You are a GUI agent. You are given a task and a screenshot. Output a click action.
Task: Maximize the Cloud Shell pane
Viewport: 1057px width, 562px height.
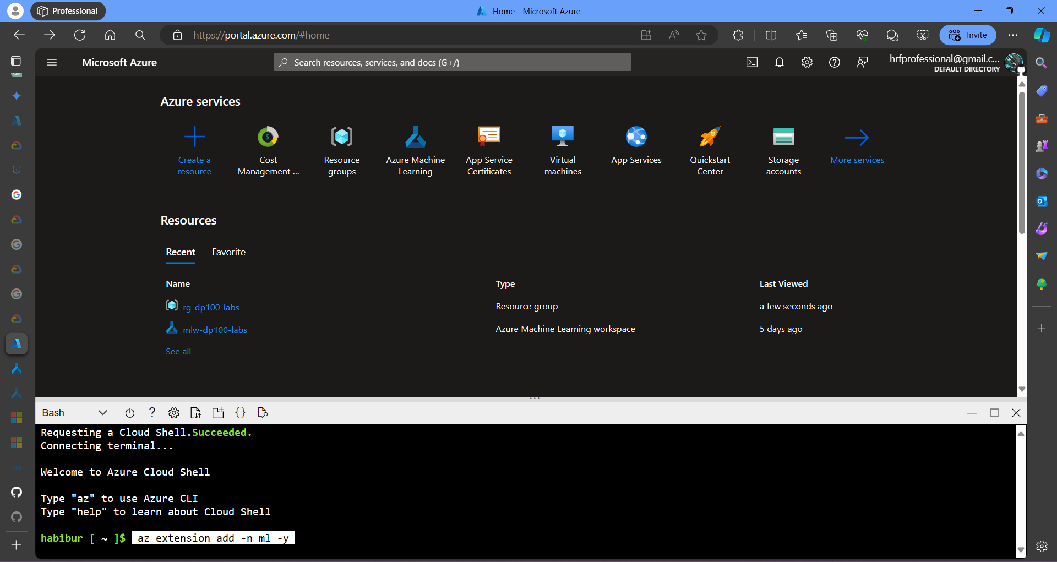tap(994, 413)
